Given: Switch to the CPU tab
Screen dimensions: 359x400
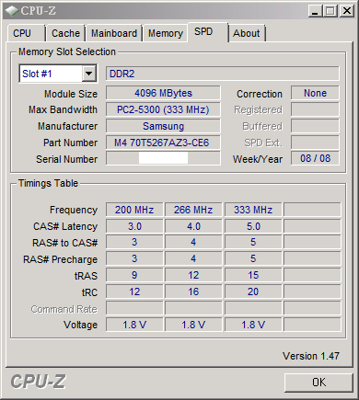Looking at the screenshot, I should point(26,33).
